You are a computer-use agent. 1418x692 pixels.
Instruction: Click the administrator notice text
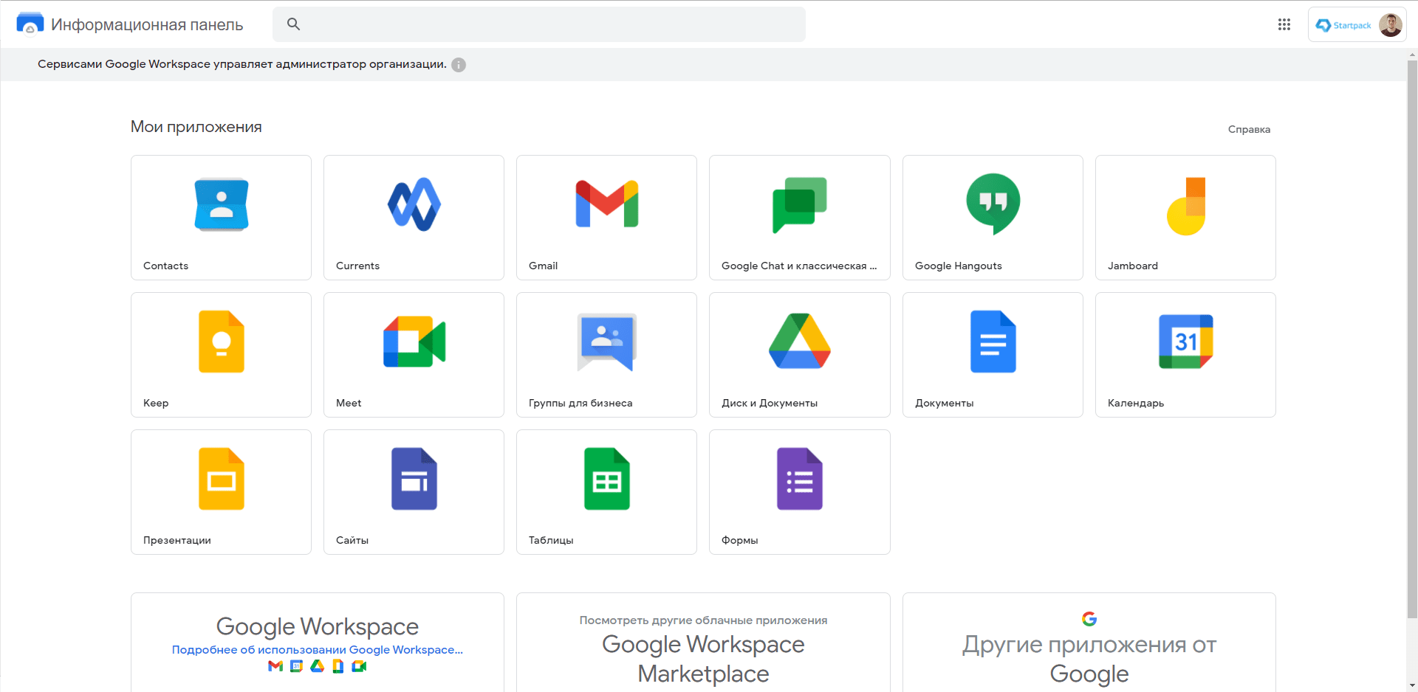[242, 64]
